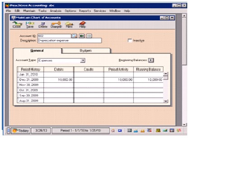Go to next account with right arrow
The width and height of the screenshot is (236, 172).
(x=89, y=36)
